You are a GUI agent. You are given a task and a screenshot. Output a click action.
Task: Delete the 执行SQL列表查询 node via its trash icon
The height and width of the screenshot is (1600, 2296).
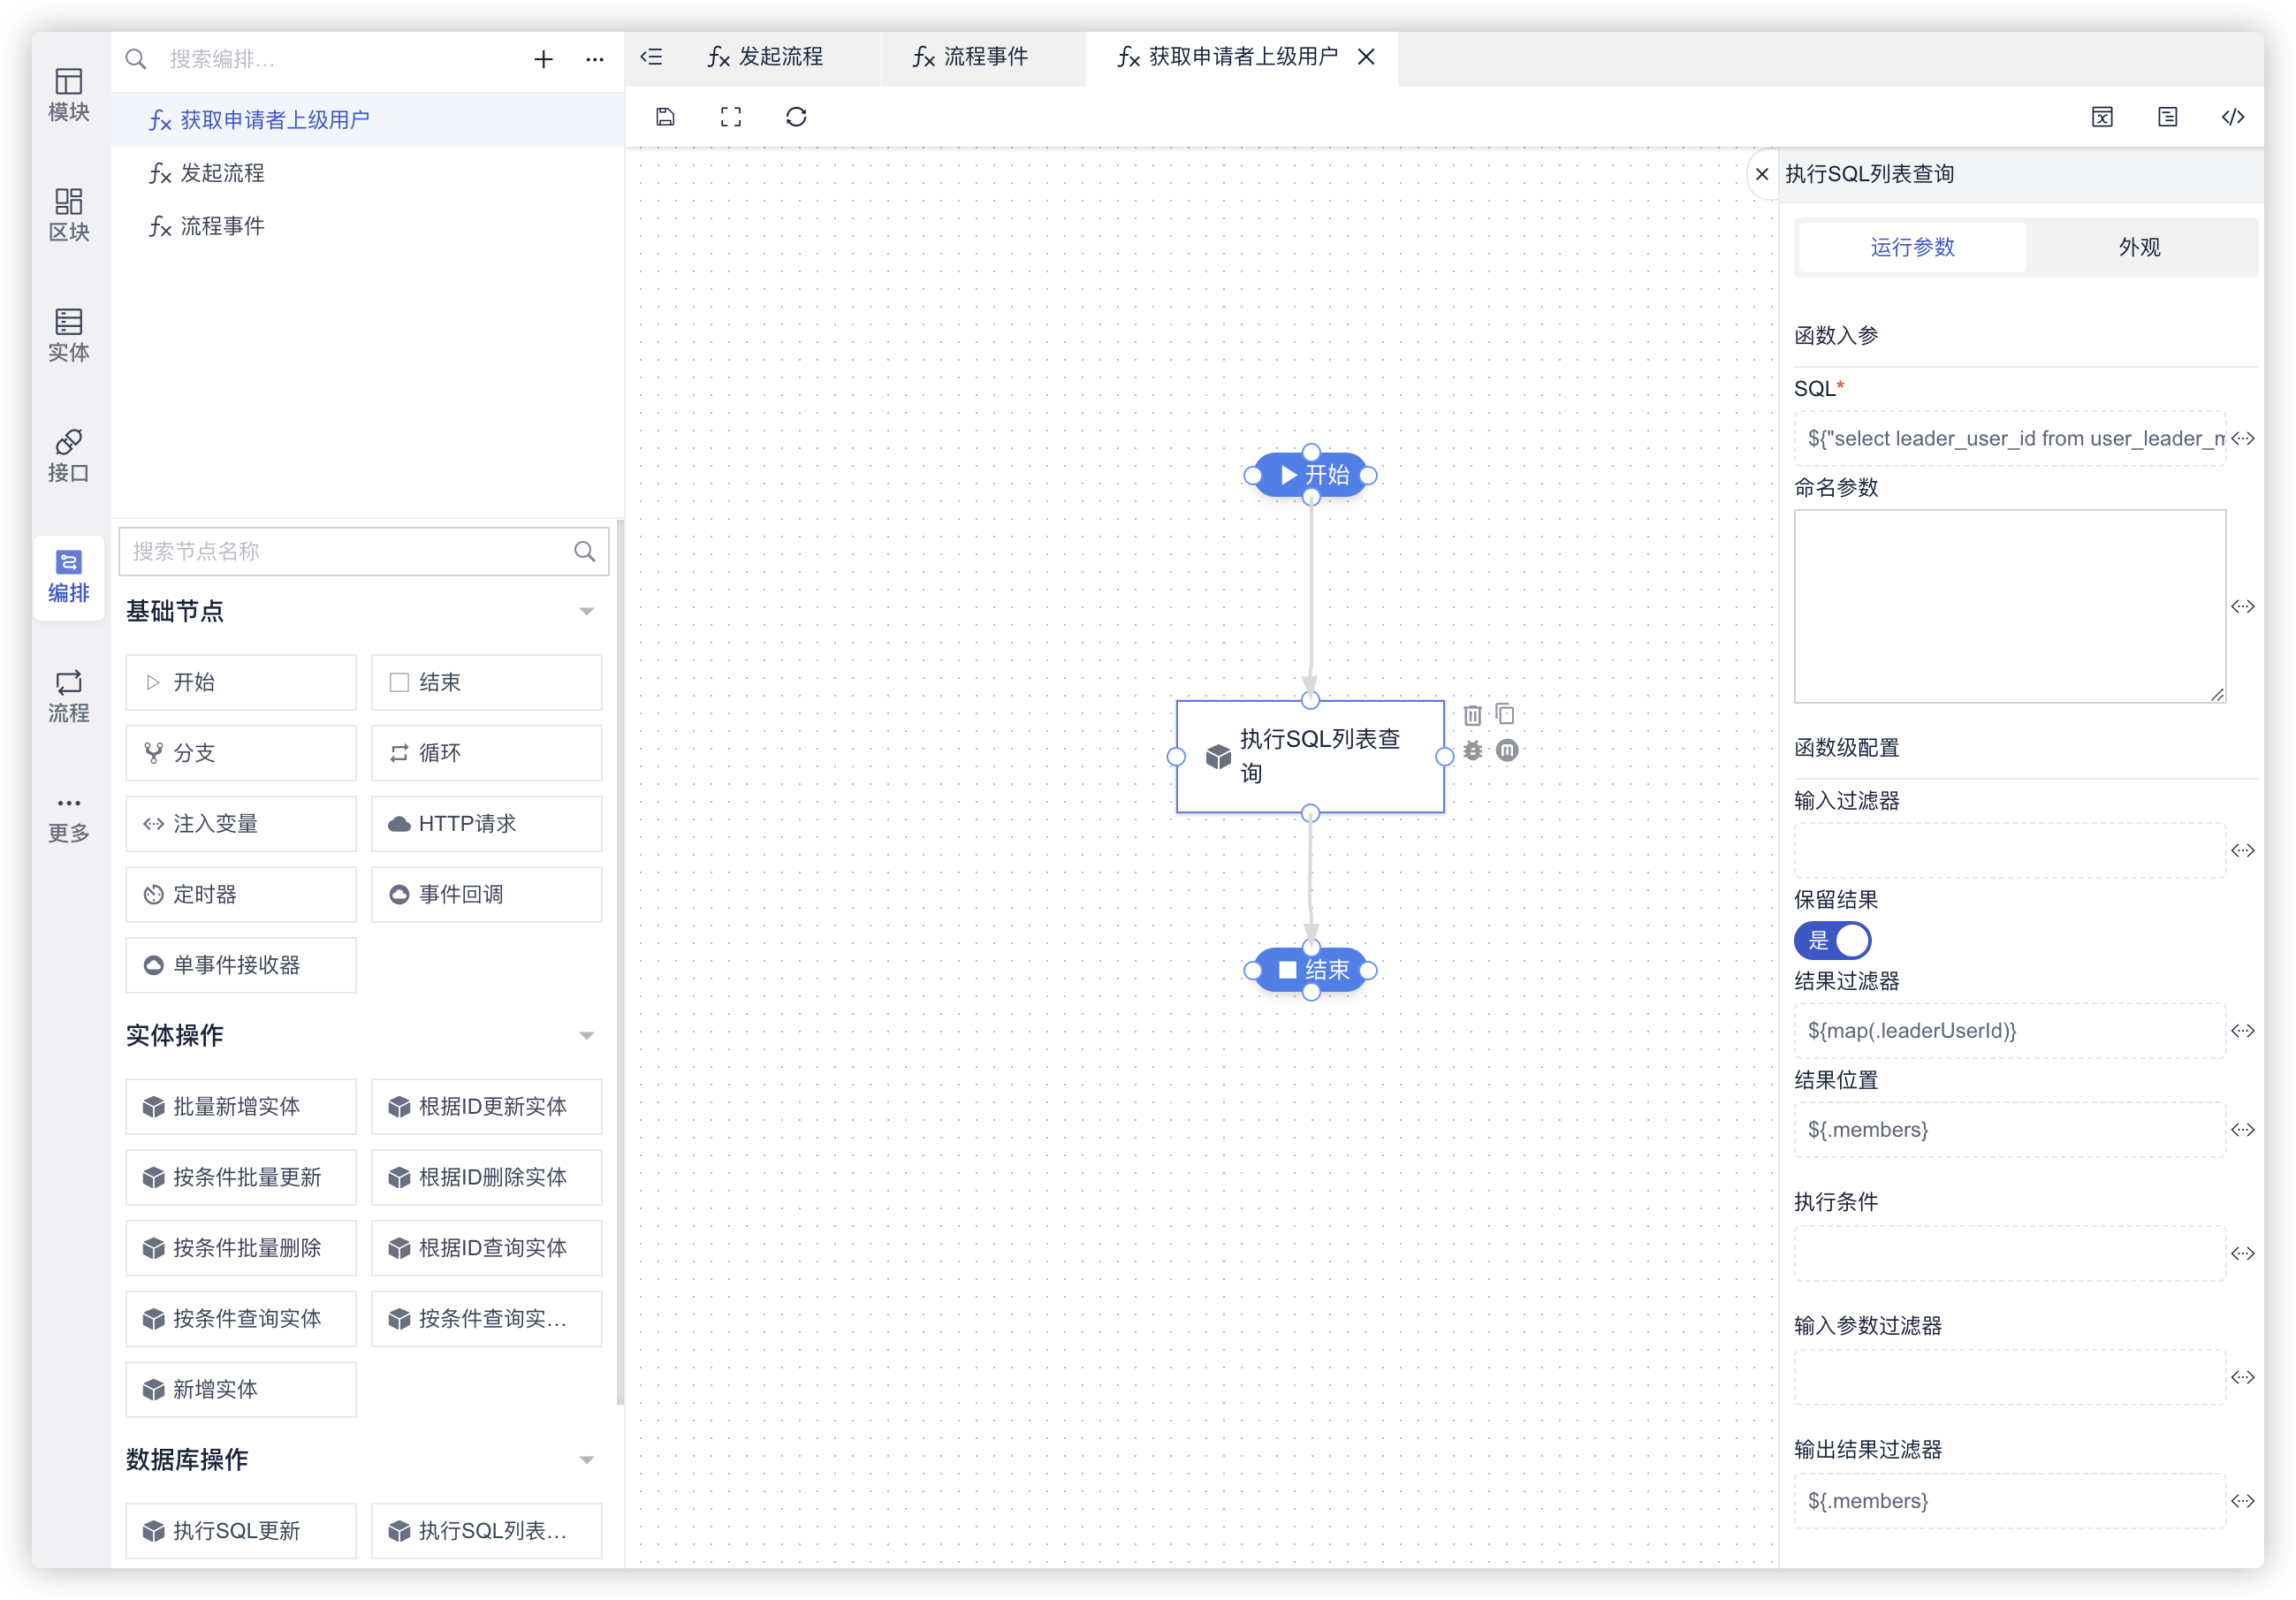[x=1472, y=715]
